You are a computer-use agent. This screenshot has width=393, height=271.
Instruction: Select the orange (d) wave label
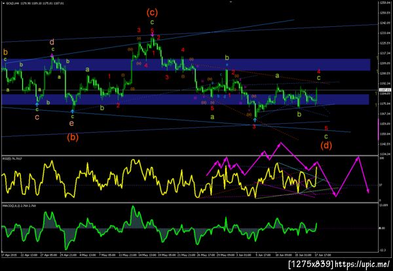point(326,145)
